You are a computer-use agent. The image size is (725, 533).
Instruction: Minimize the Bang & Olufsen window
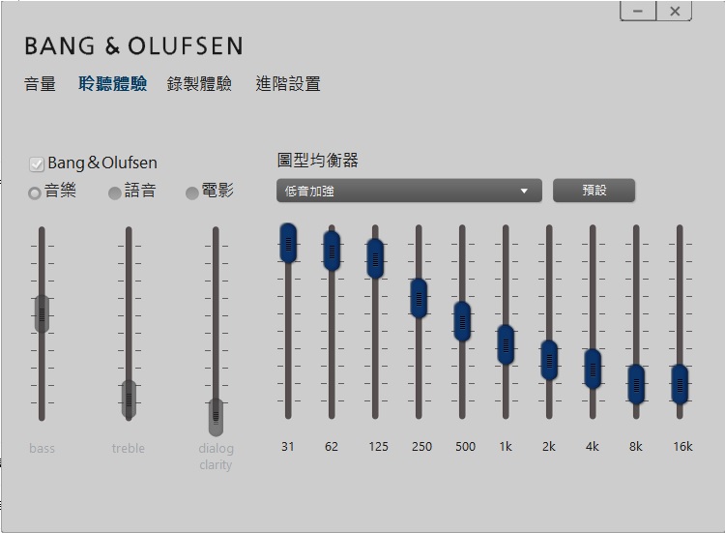pyautogui.click(x=638, y=11)
